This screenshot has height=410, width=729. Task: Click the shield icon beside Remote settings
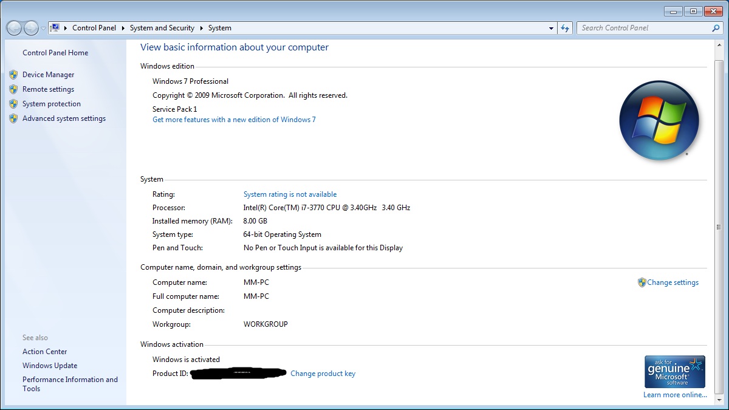13,89
